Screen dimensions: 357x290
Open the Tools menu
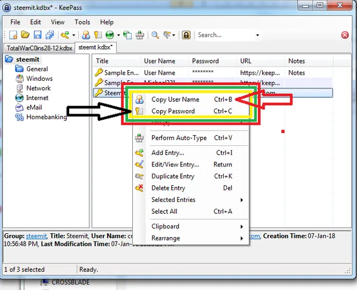[83, 22]
